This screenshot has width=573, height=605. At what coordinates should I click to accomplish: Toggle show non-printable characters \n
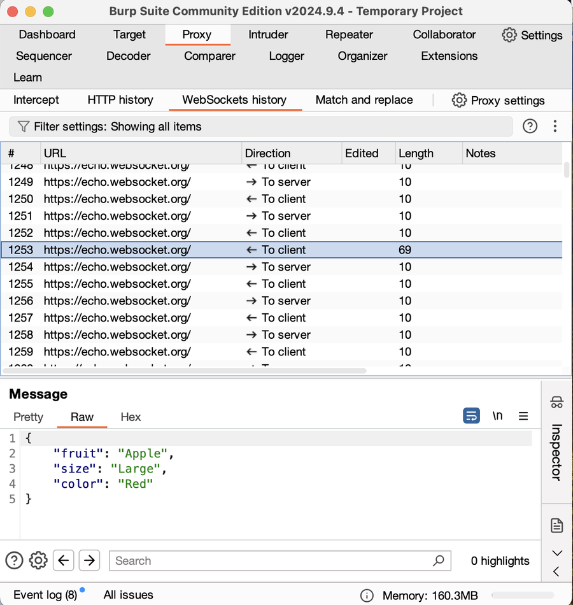tap(497, 416)
